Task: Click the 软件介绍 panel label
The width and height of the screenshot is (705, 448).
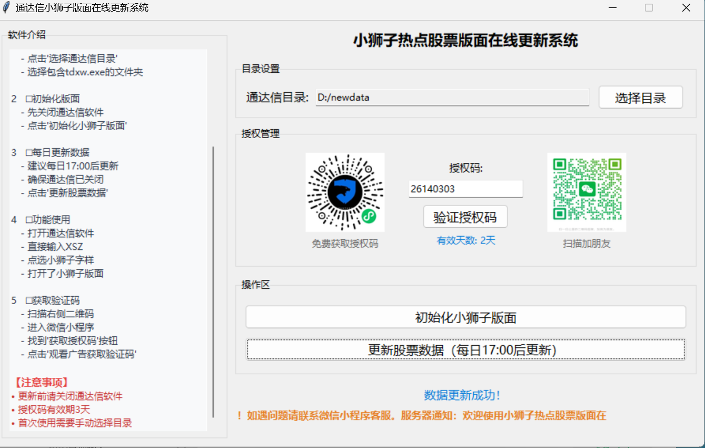Action: click(27, 35)
